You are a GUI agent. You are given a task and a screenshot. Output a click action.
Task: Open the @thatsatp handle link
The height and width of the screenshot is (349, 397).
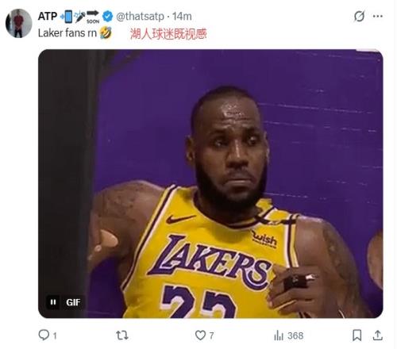[x=141, y=17]
